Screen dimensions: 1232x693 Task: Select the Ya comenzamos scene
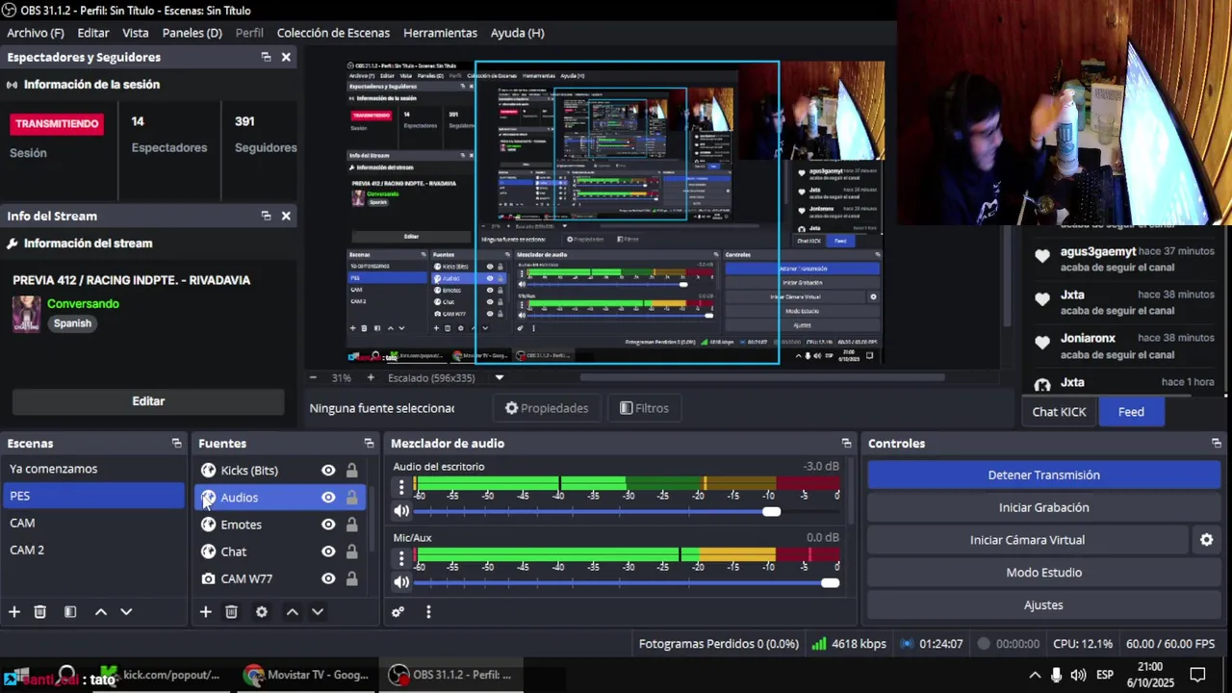93,469
